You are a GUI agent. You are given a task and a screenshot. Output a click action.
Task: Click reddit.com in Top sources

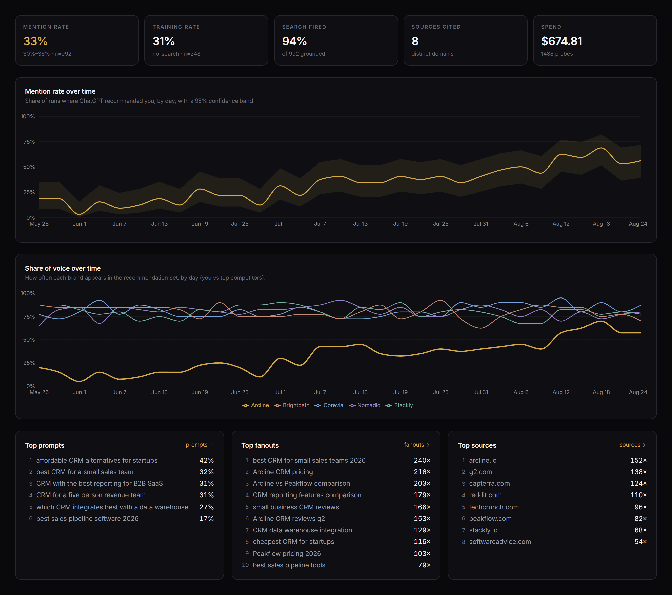485,495
